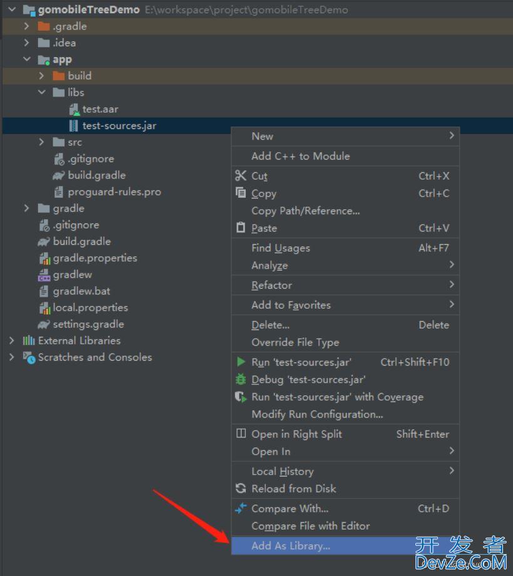Click the app module folder icon
The height and width of the screenshot is (576, 513).
pos(44,59)
